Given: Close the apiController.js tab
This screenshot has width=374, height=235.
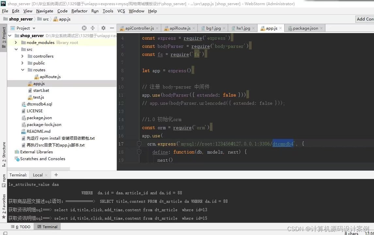Looking at the screenshot, I should pos(157,28).
